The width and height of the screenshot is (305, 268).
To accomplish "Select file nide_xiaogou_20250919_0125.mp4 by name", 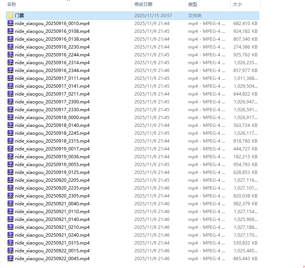I will click(52, 172).
